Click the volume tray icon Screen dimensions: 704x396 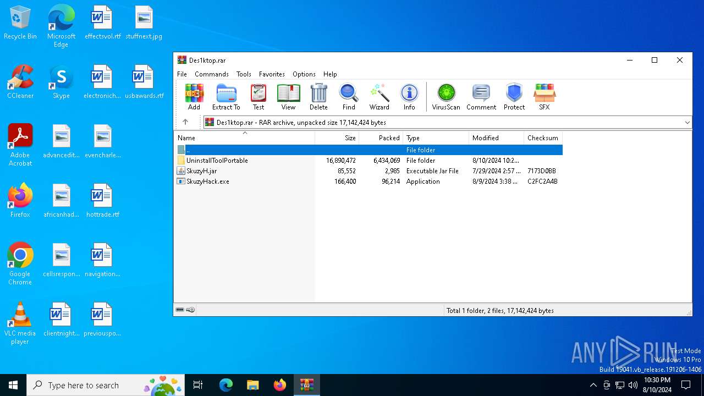(x=633, y=385)
